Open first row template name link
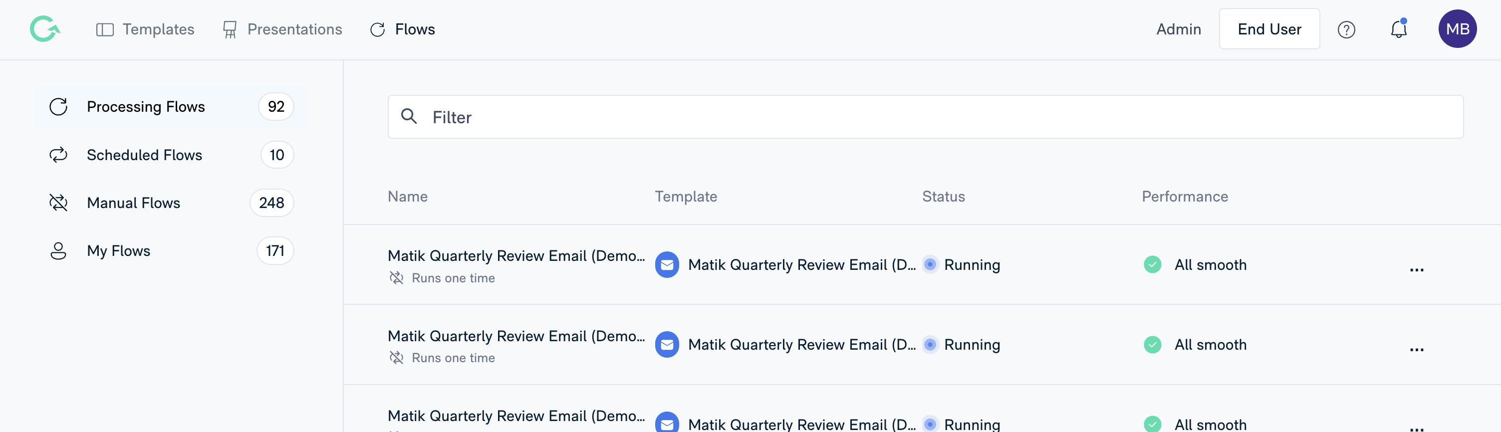This screenshot has height=432, width=1501. [x=802, y=265]
